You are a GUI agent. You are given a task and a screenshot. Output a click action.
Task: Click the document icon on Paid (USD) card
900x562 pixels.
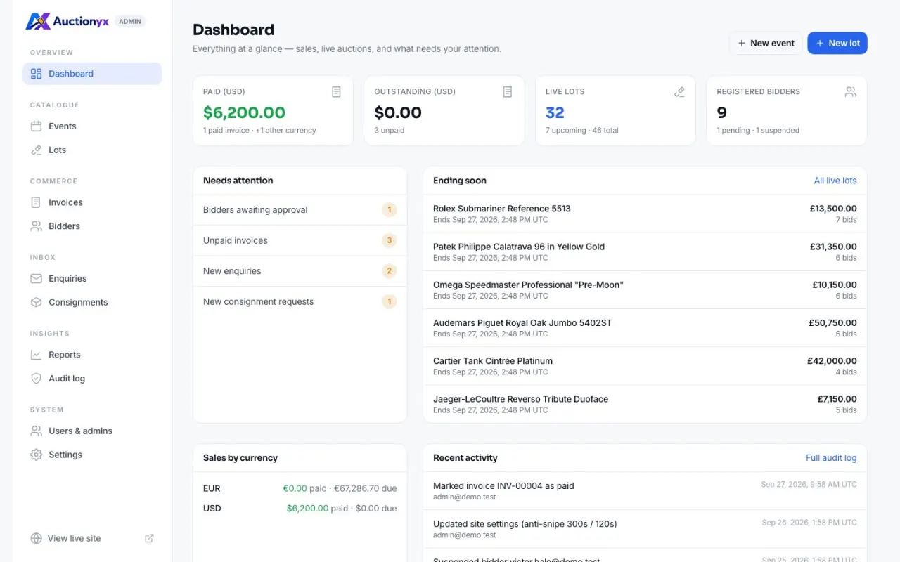[337, 92]
